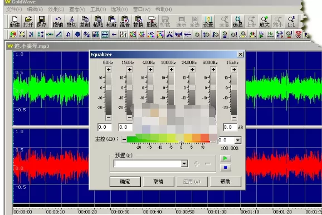Click the left-arrow effect icon in effects toolbar
This screenshot has width=322, height=215.
tap(114, 35)
